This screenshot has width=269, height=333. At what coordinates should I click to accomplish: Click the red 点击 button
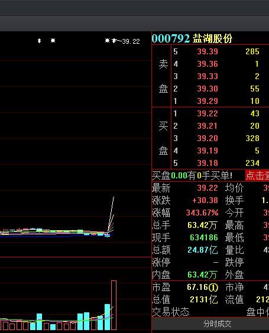click(x=257, y=175)
